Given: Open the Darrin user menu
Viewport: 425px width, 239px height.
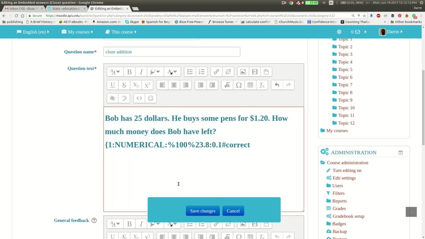Looking at the screenshot, I should (x=391, y=32).
